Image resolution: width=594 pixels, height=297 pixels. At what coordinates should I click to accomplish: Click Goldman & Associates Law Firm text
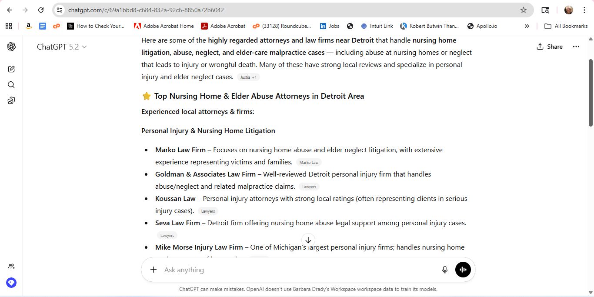pyautogui.click(x=205, y=174)
